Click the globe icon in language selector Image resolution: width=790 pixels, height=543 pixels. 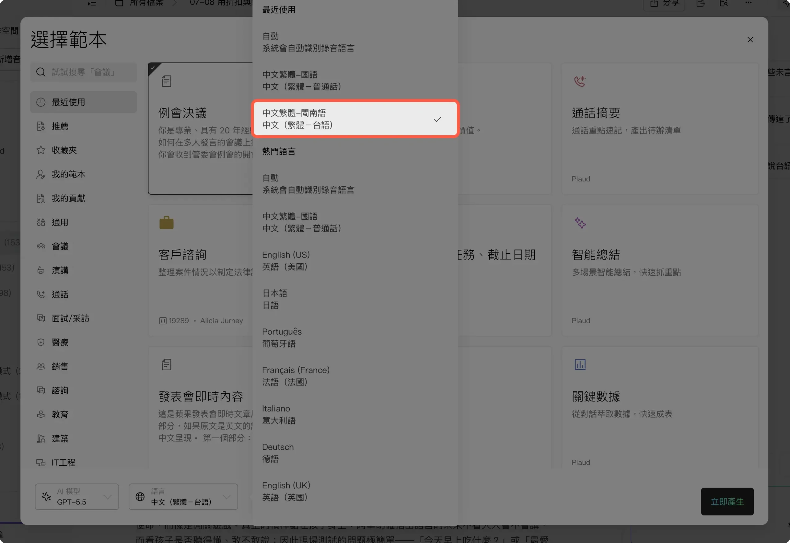click(x=140, y=497)
